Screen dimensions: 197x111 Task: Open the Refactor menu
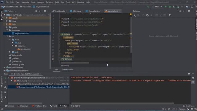click(49, 2)
